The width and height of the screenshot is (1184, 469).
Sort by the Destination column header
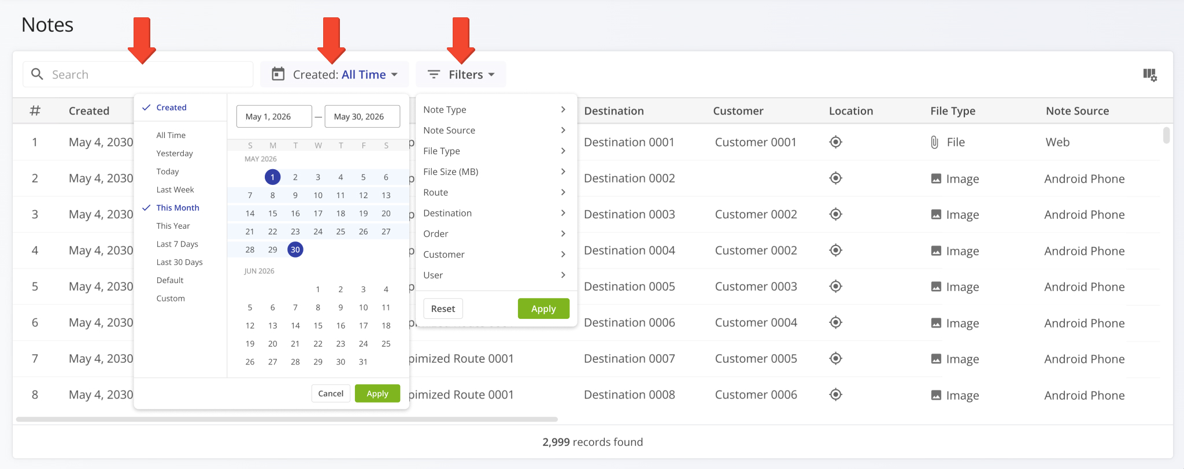click(614, 111)
